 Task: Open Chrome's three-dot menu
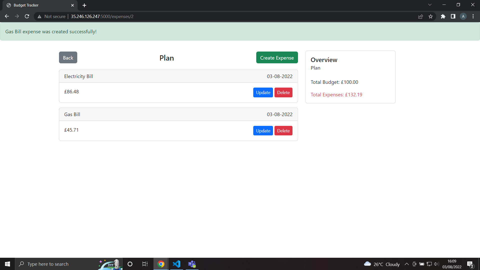click(x=473, y=16)
